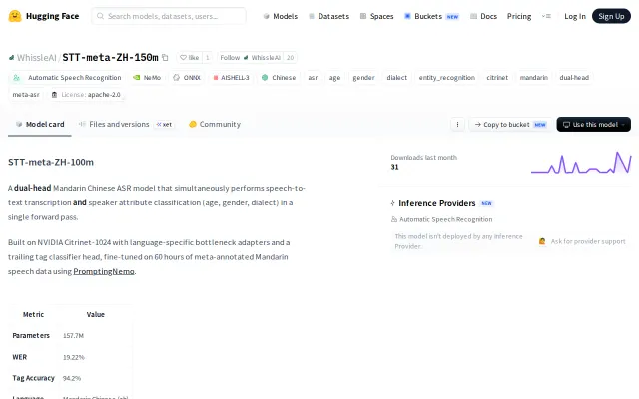Click the Tag Accuracy value 94.2%
The image size is (639, 399).
[72, 378]
